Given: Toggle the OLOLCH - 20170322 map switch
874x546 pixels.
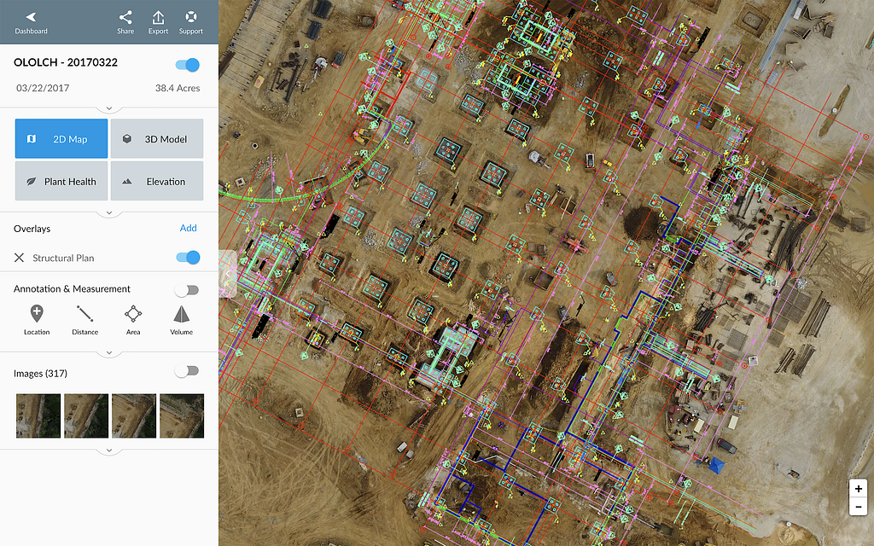Looking at the screenshot, I should pos(188,65).
